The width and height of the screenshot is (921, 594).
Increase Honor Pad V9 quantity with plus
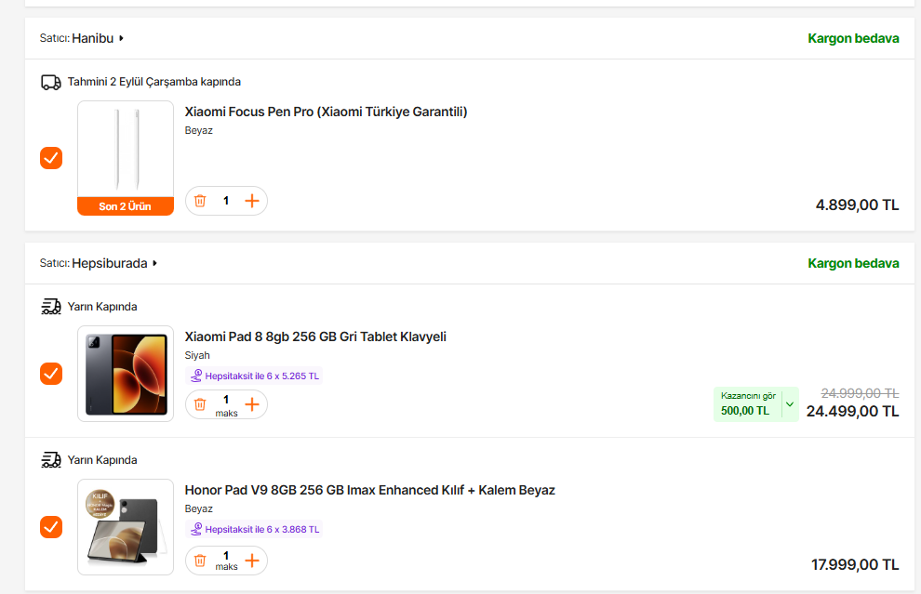252,561
